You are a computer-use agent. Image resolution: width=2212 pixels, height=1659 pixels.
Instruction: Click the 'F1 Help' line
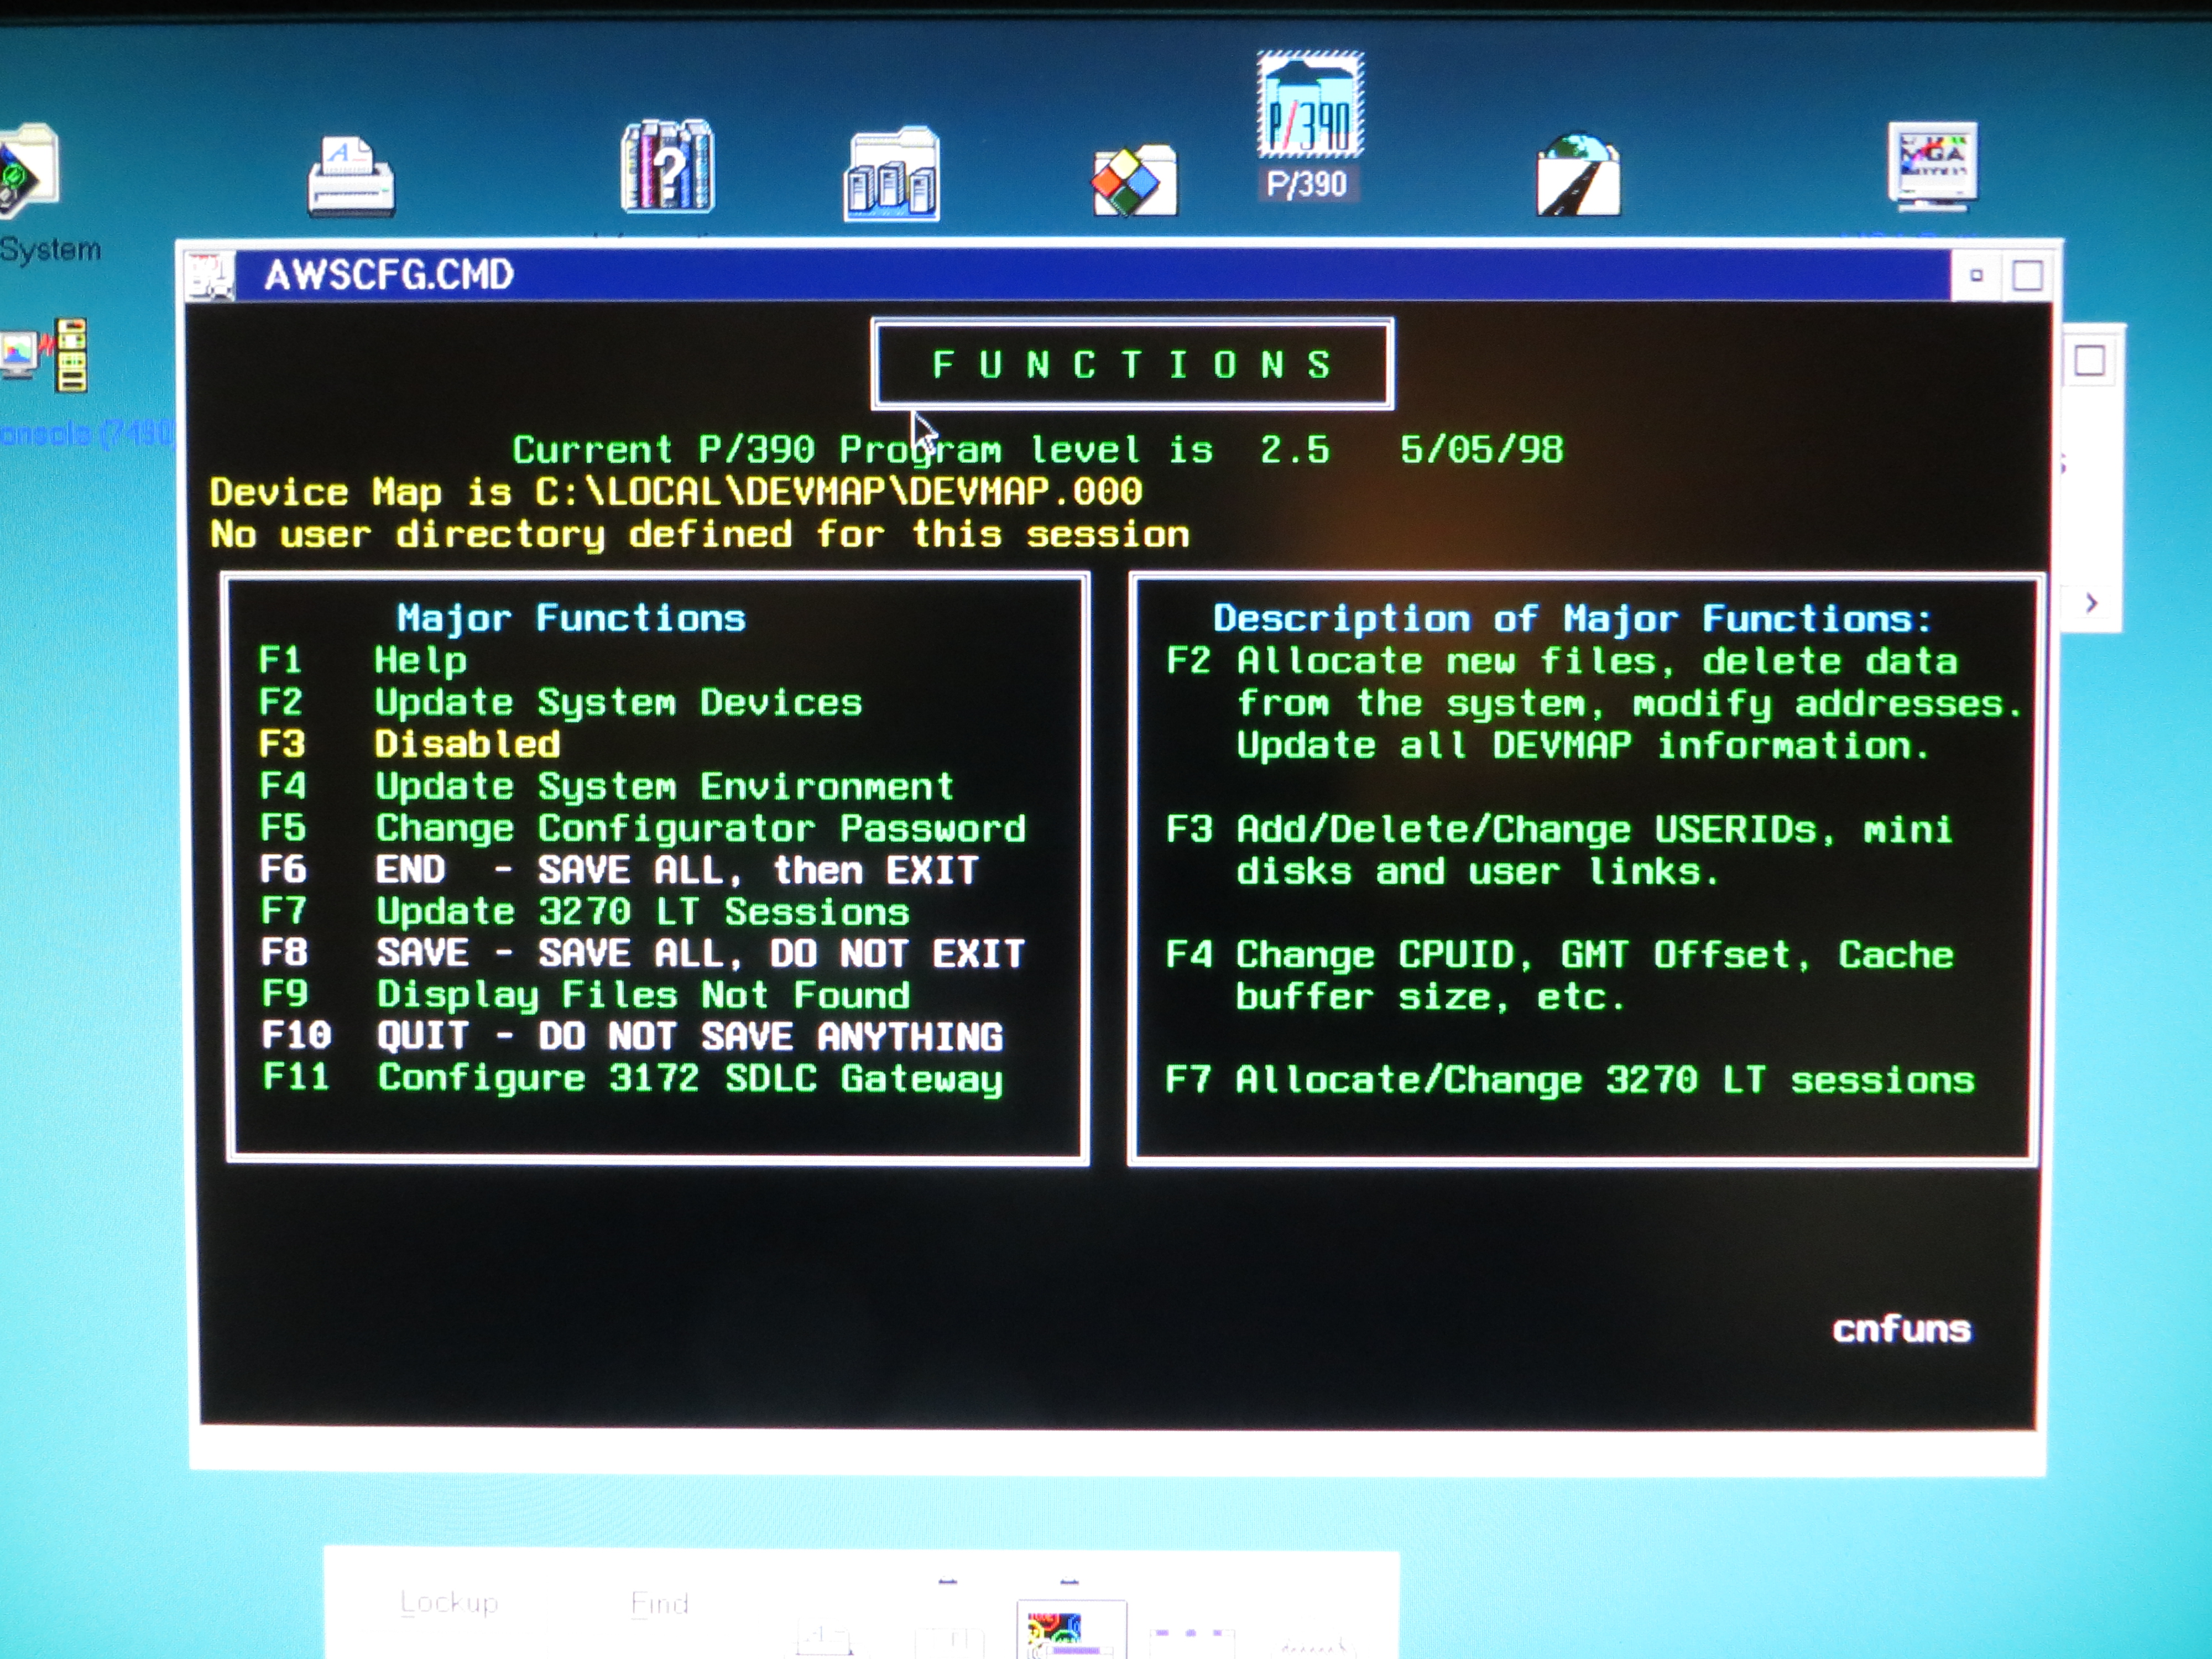(362, 660)
